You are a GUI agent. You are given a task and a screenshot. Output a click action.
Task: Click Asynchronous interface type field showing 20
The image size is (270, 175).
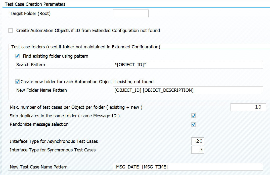197,141
